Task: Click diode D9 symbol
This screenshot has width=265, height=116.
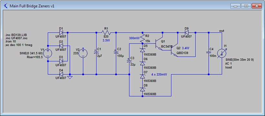Action: pyautogui.click(x=187, y=32)
